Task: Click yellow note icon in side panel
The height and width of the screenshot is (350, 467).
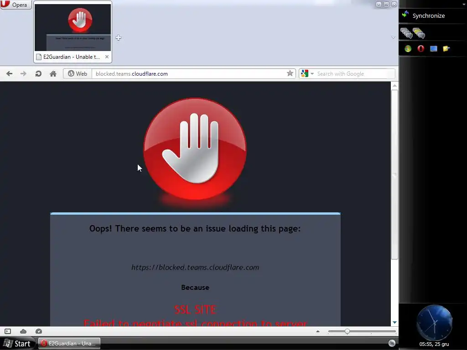Action: [x=446, y=48]
